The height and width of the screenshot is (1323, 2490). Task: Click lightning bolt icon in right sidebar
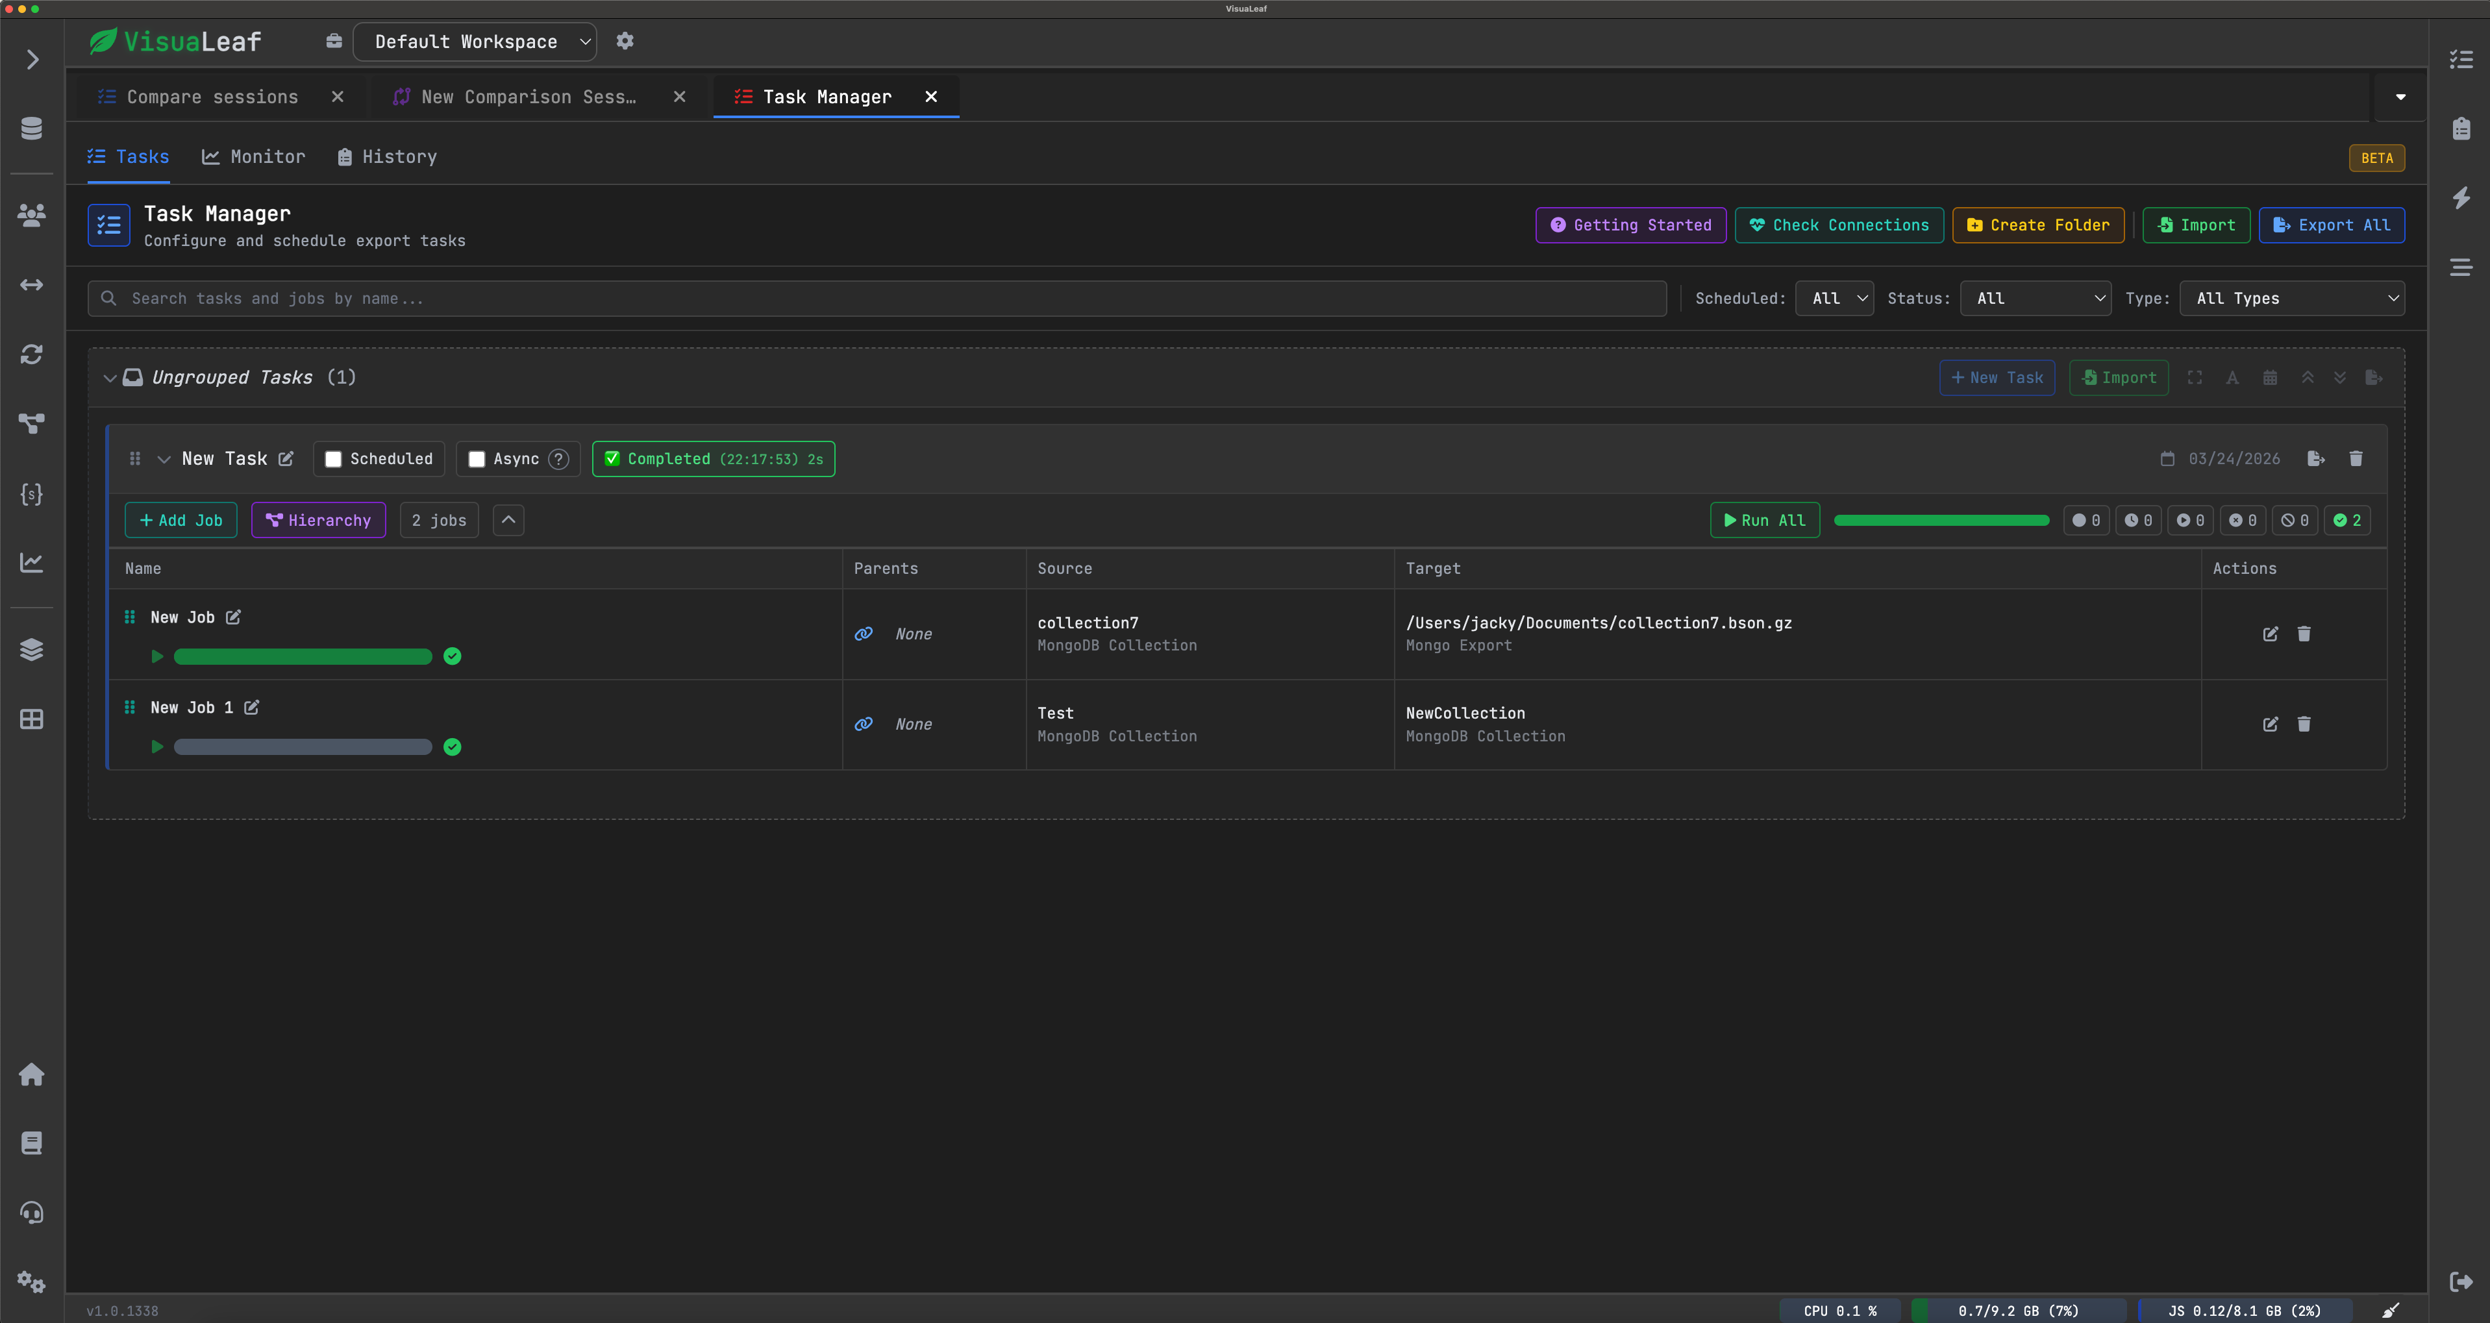pos(2461,197)
